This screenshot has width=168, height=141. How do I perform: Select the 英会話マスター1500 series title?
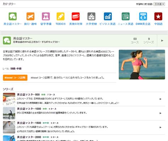point(29,123)
